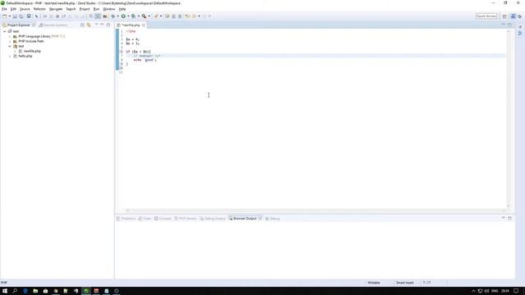Viewport: 525px width, 295px height.
Task: Click the Save All toolbar icon
Action: [21, 16]
